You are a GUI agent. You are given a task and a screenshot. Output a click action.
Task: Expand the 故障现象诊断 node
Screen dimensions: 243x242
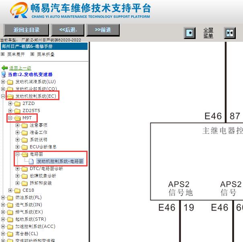[x=18, y=176]
